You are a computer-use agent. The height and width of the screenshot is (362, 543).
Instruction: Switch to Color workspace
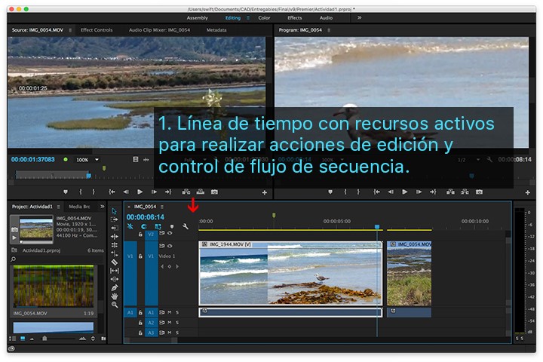pyautogui.click(x=264, y=18)
